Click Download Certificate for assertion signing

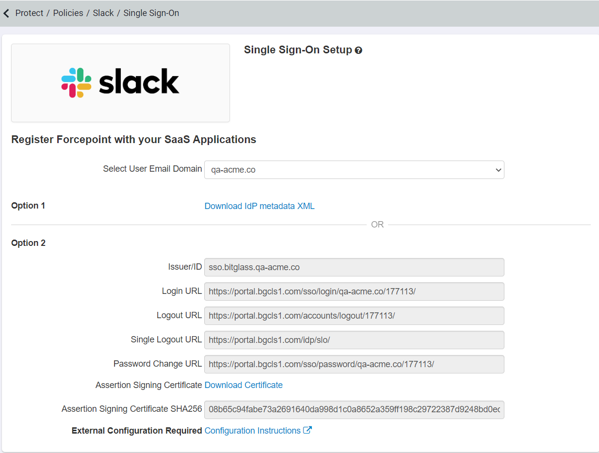[x=243, y=385]
